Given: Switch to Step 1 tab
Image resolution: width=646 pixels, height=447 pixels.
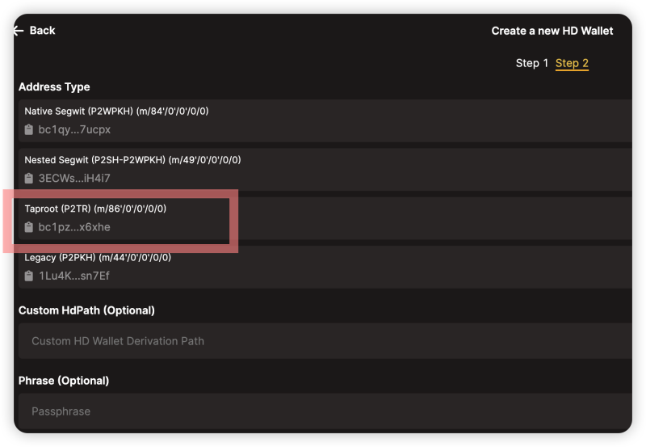Looking at the screenshot, I should coord(532,63).
